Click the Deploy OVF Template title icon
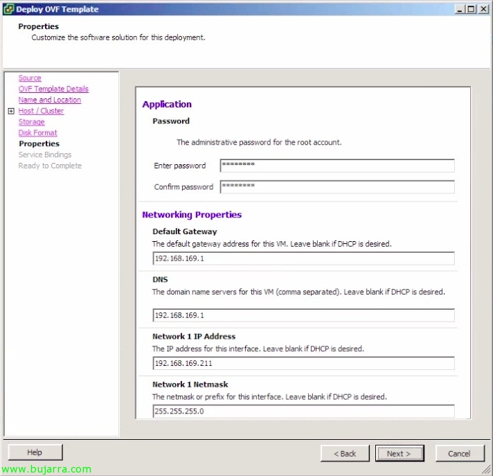Viewport: 493px width, 476px height. coord(8,9)
